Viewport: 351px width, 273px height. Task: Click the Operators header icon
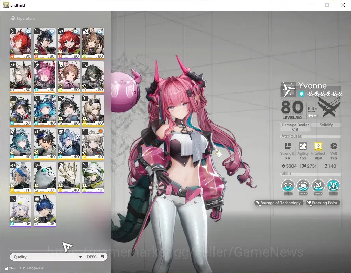[13, 18]
